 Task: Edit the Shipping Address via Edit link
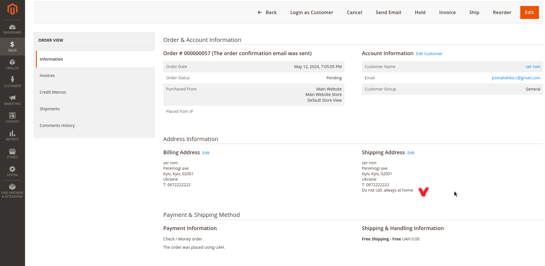(411, 153)
